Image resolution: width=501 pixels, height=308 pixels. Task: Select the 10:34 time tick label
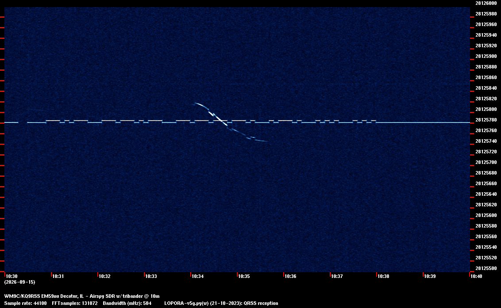click(197, 276)
